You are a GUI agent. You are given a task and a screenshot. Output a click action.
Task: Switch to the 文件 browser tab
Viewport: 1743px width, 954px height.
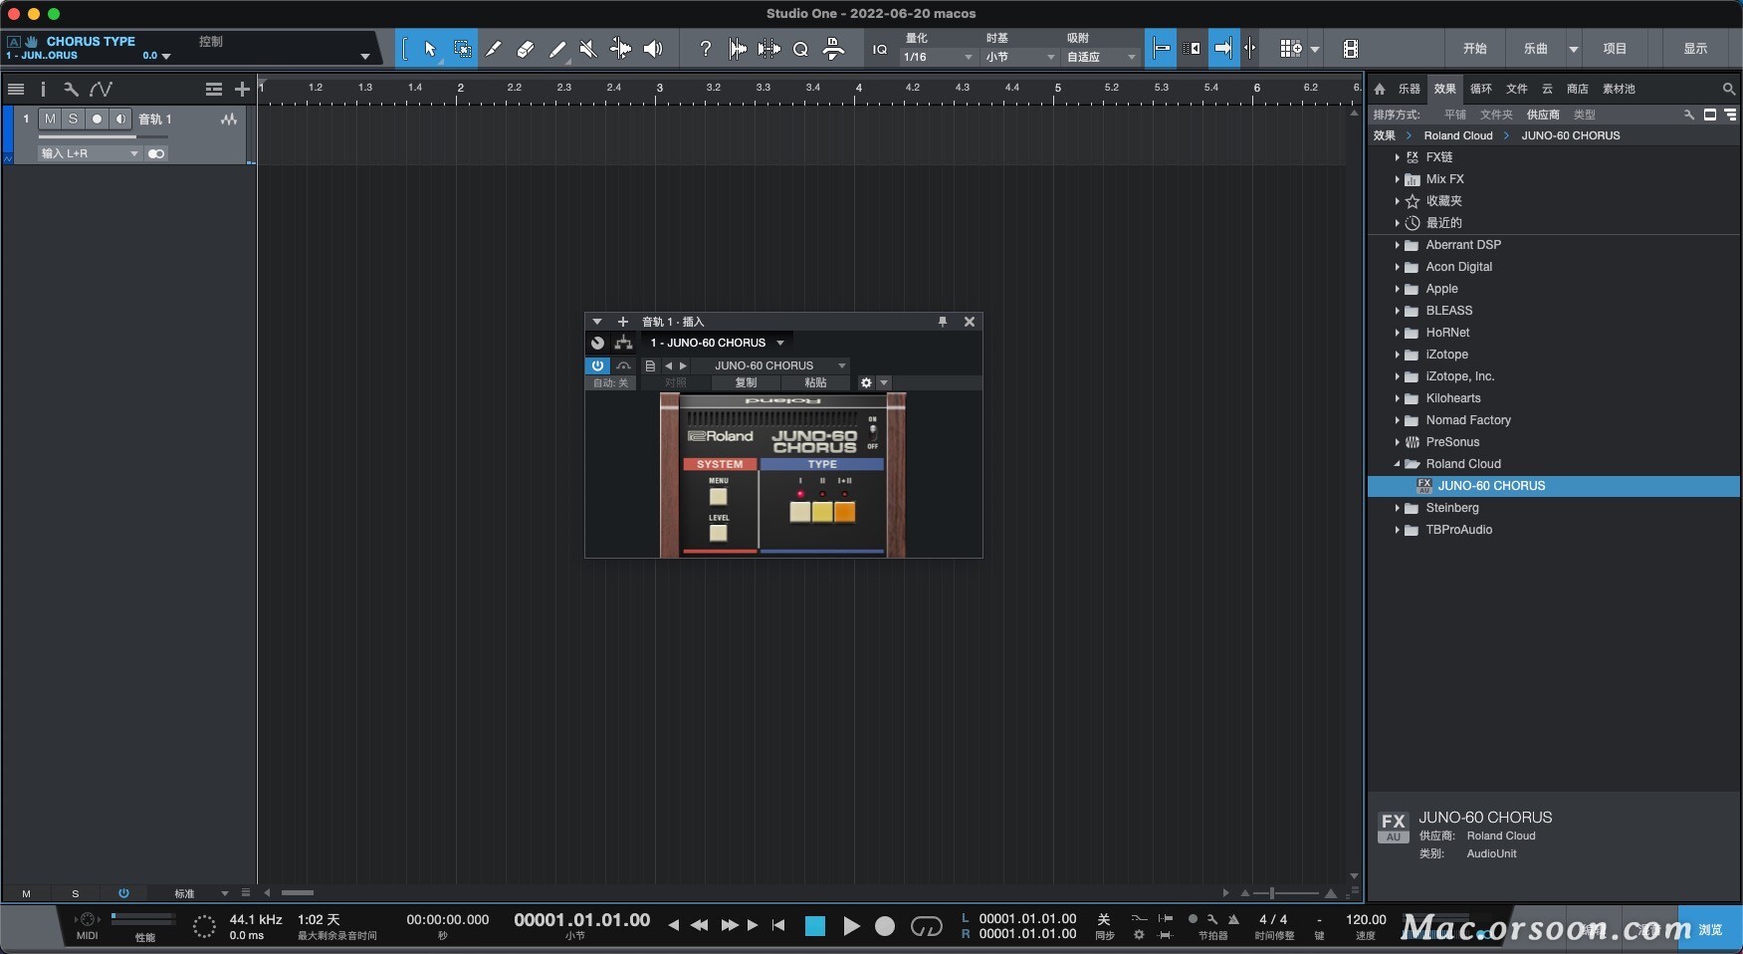1517,89
